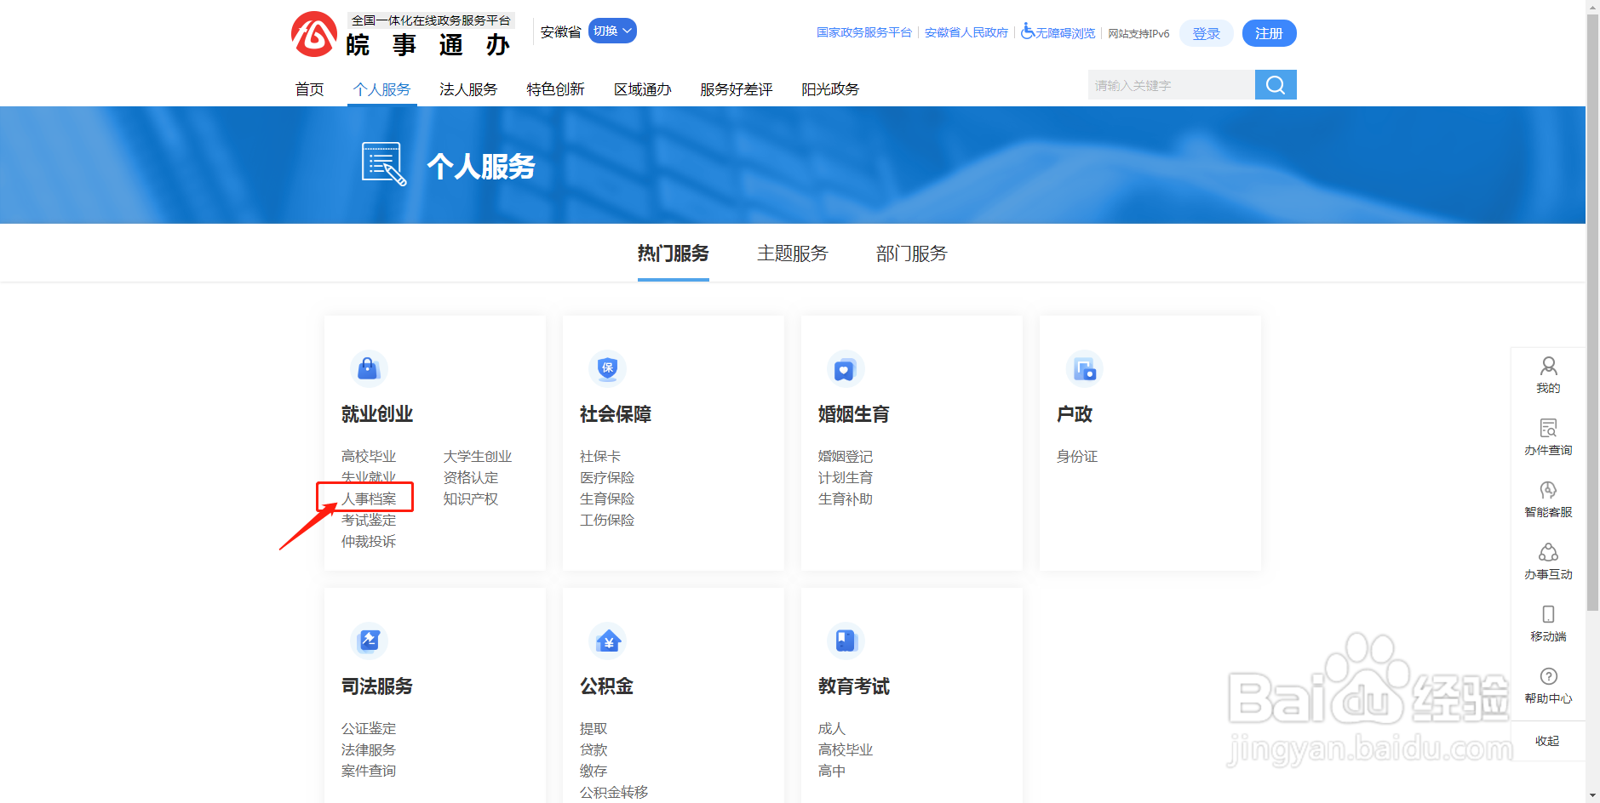Screen dimensions: 1600x803
Task: Open the 婚姻登记 link
Action: click(846, 456)
